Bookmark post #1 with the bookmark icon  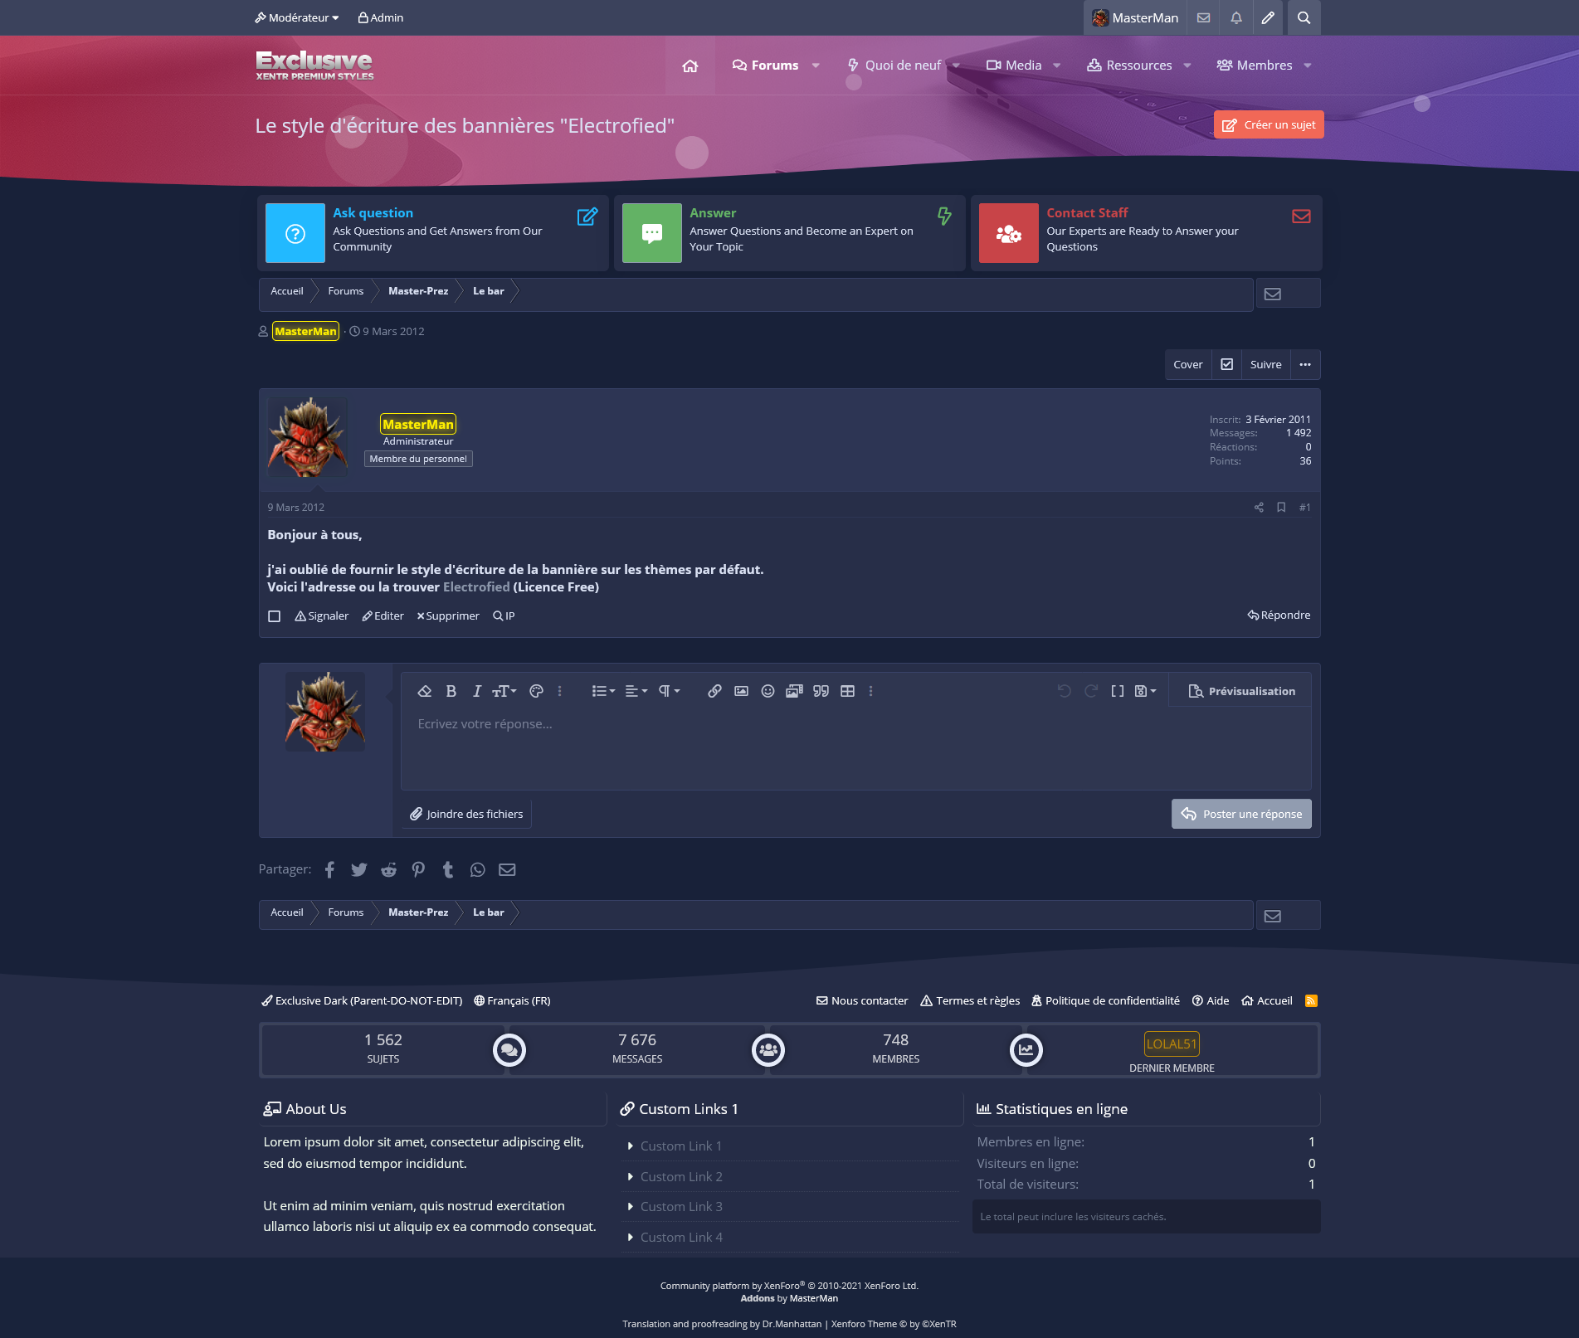1281,507
